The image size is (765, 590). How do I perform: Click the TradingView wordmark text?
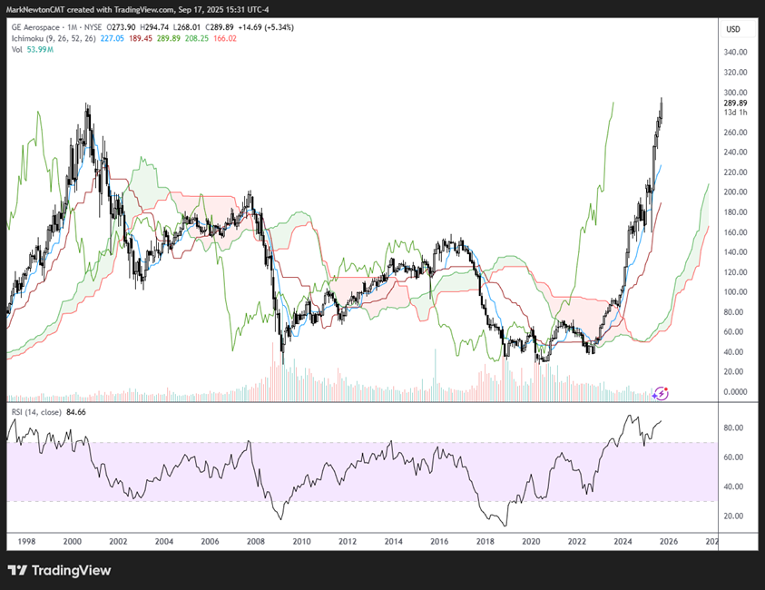coord(71,570)
